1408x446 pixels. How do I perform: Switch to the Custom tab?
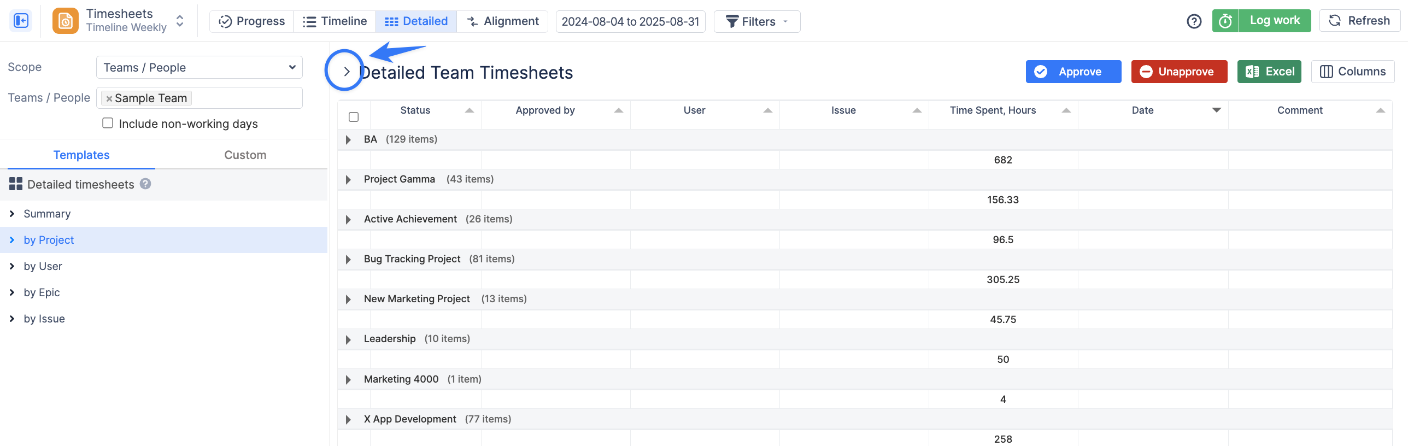(x=245, y=155)
